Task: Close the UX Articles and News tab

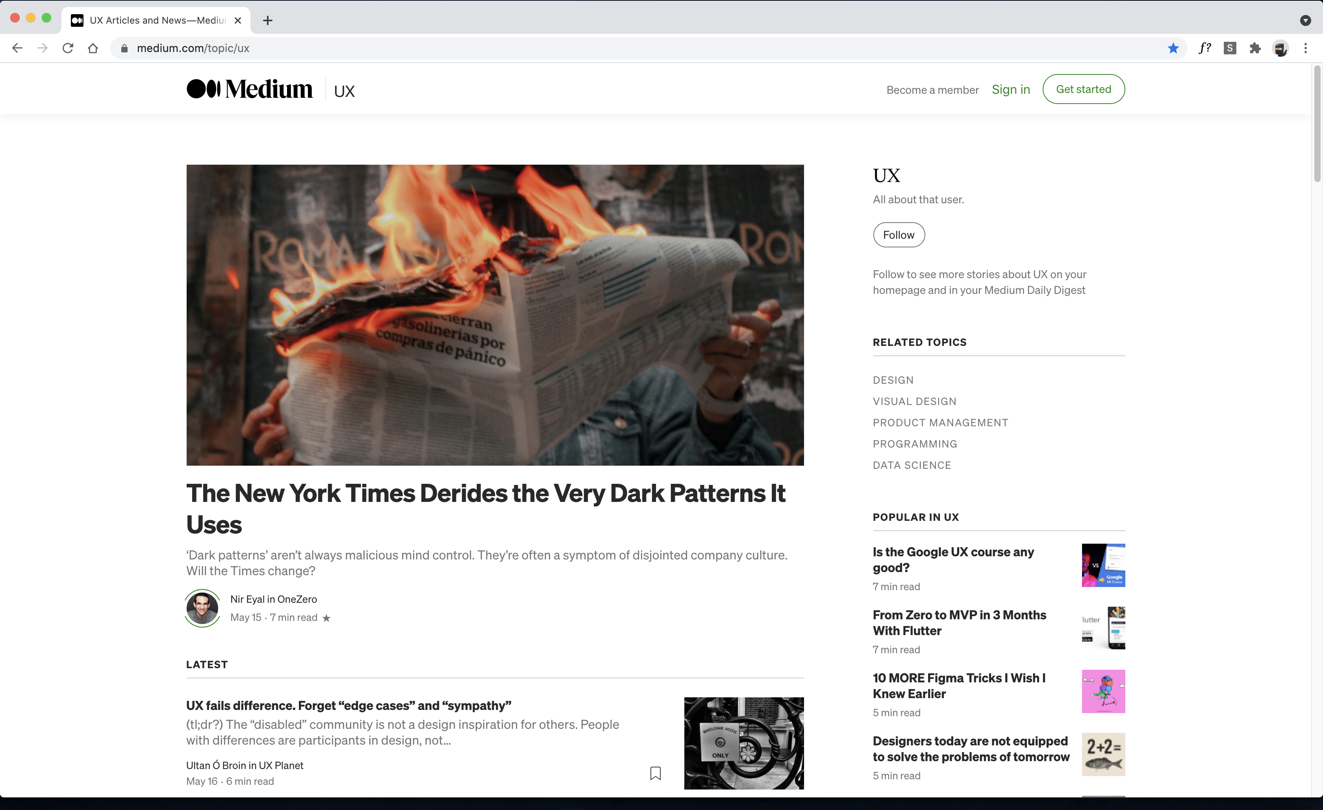Action: 238,20
